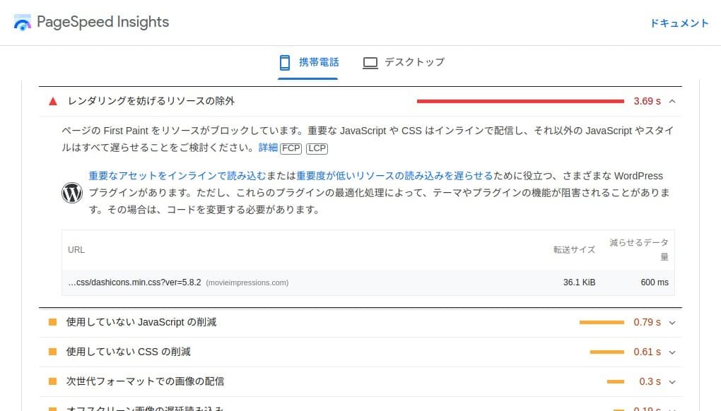This screenshot has width=721, height=411.
Task: Open the ドキュメント link
Action: point(679,23)
